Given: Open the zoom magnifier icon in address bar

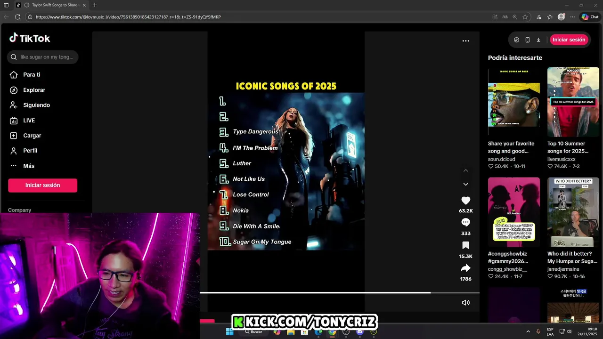Looking at the screenshot, I should 515,17.
